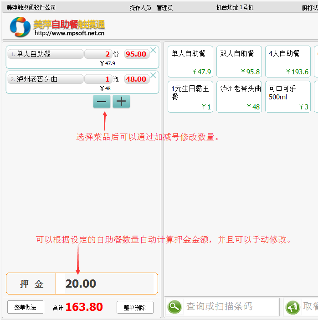
Task: Select 可口可乐 500ml product tile
Action: coord(288,97)
